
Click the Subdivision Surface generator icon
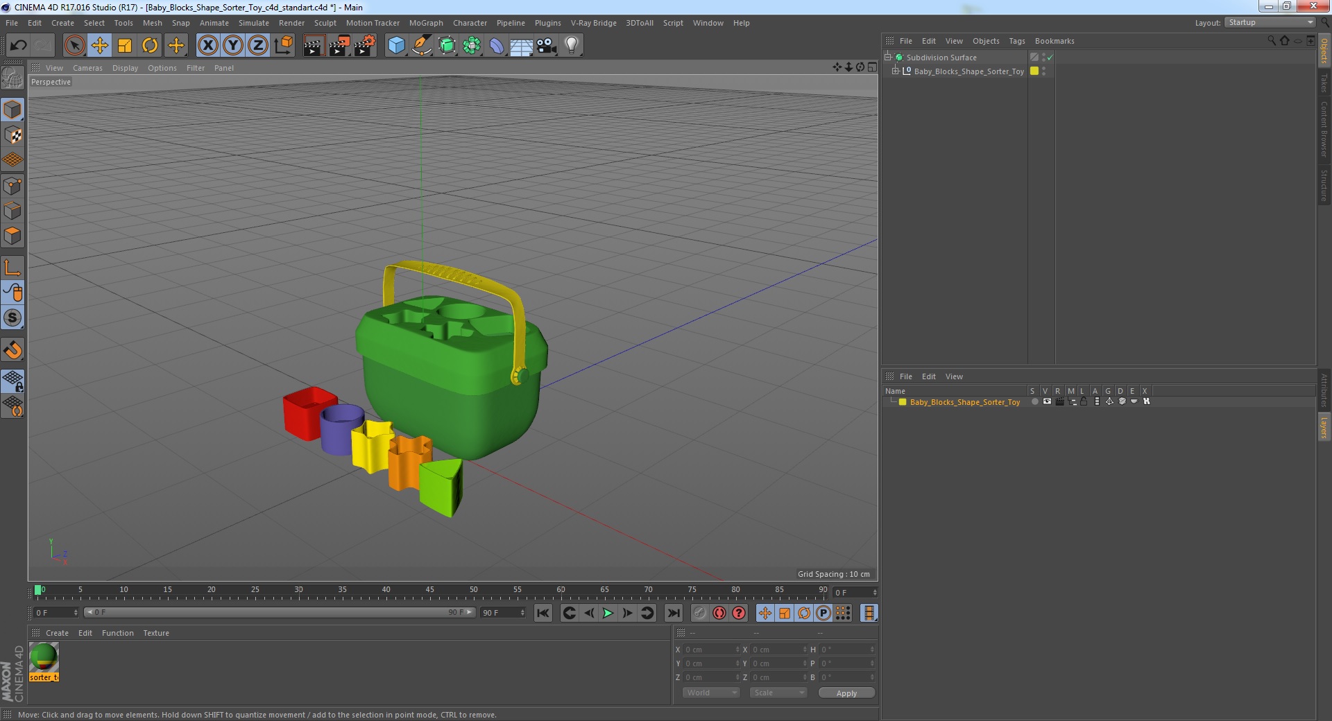coord(447,46)
